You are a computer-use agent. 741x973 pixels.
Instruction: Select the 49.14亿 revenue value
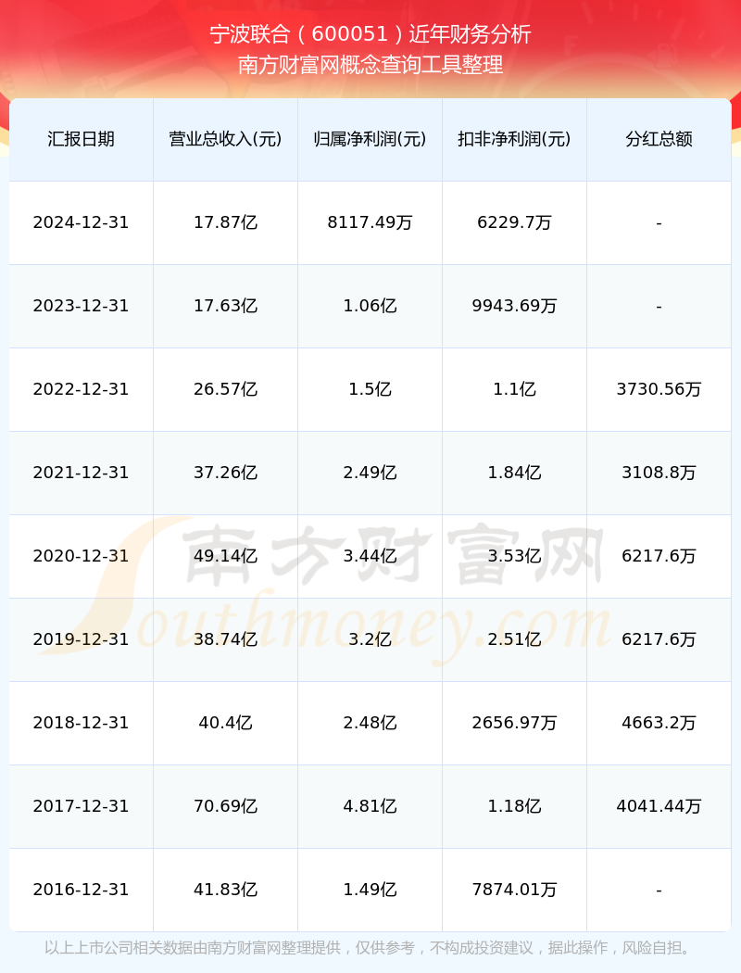pyautogui.click(x=226, y=556)
